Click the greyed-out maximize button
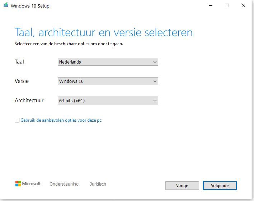The width and height of the screenshot is (254, 201). 227,5
